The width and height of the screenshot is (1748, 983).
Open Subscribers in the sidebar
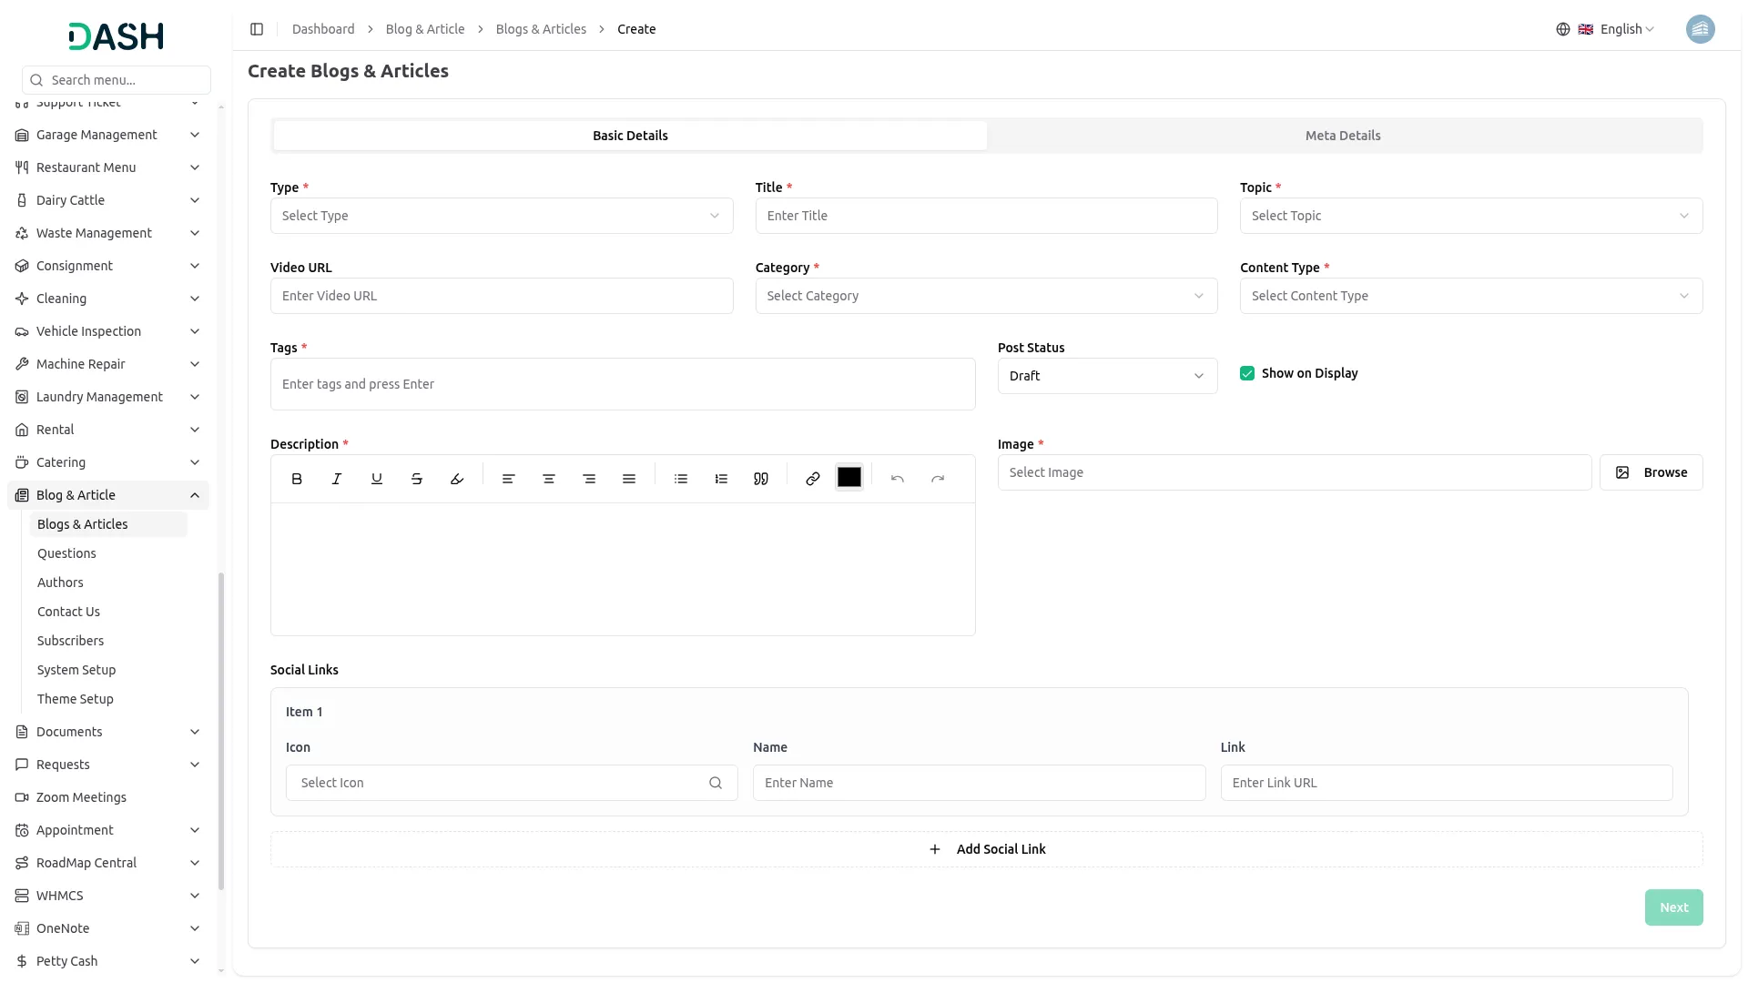(70, 641)
